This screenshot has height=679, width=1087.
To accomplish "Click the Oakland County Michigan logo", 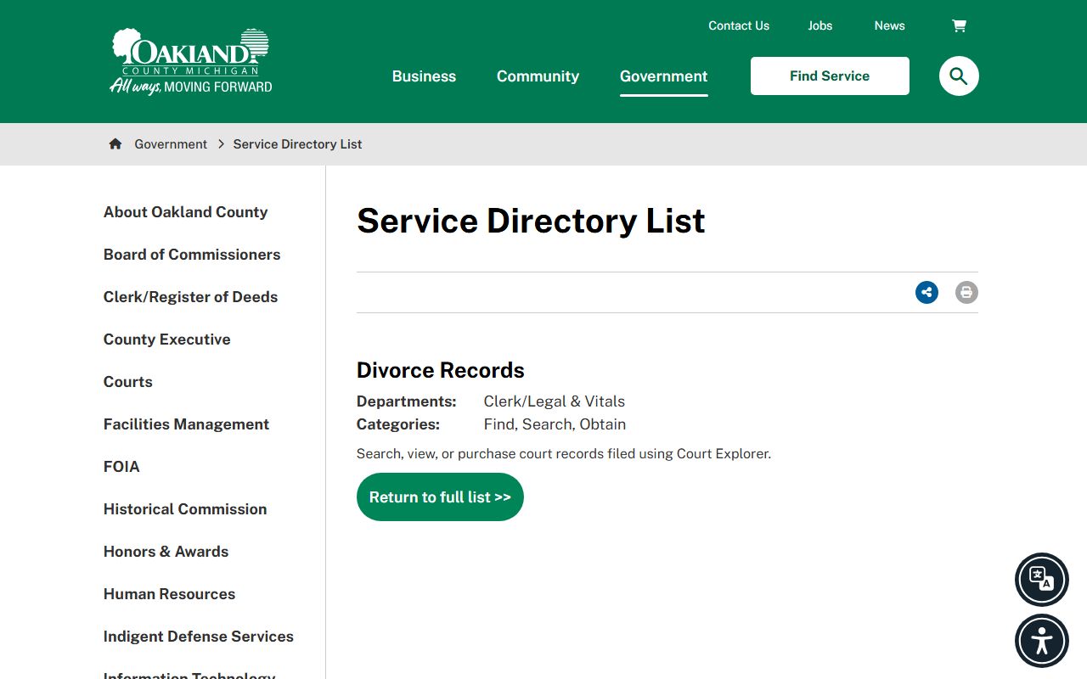I will coord(191,61).
